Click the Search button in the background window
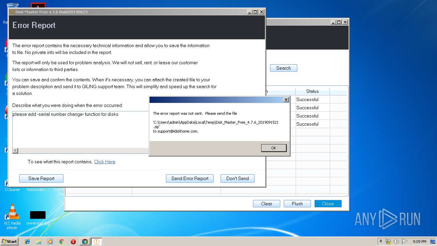This screenshot has width=437, height=246. coord(284,68)
